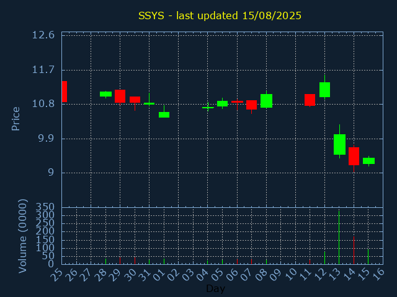The width and height of the screenshot is (397, 297).
Task: Select the 9 price axis label
Action: (x=51, y=173)
